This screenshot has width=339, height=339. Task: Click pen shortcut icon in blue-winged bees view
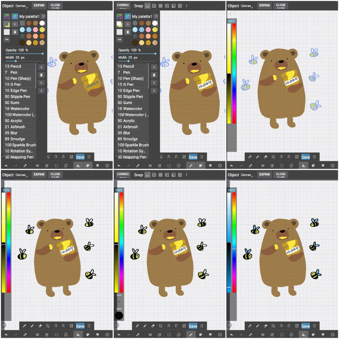[257, 326]
